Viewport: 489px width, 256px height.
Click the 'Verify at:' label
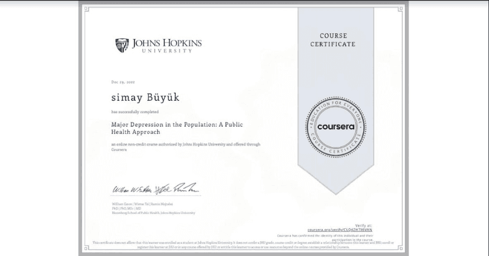pyautogui.click(x=365, y=225)
